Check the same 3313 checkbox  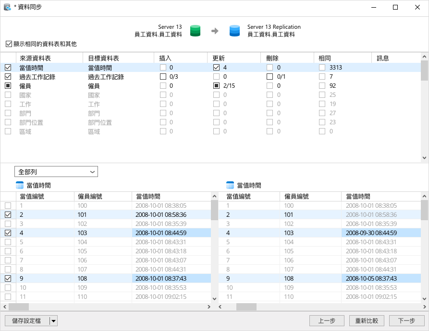[x=322, y=68]
